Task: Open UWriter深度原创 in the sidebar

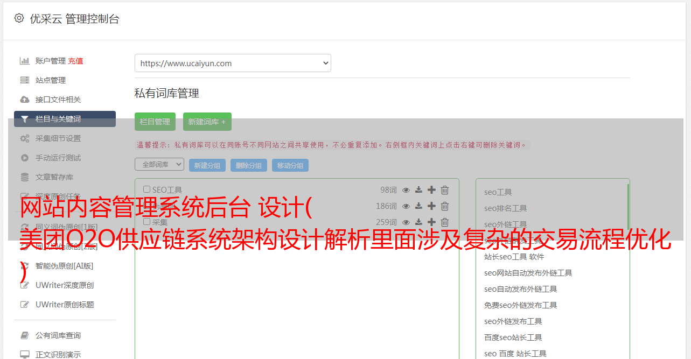Action: coord(65,285)
